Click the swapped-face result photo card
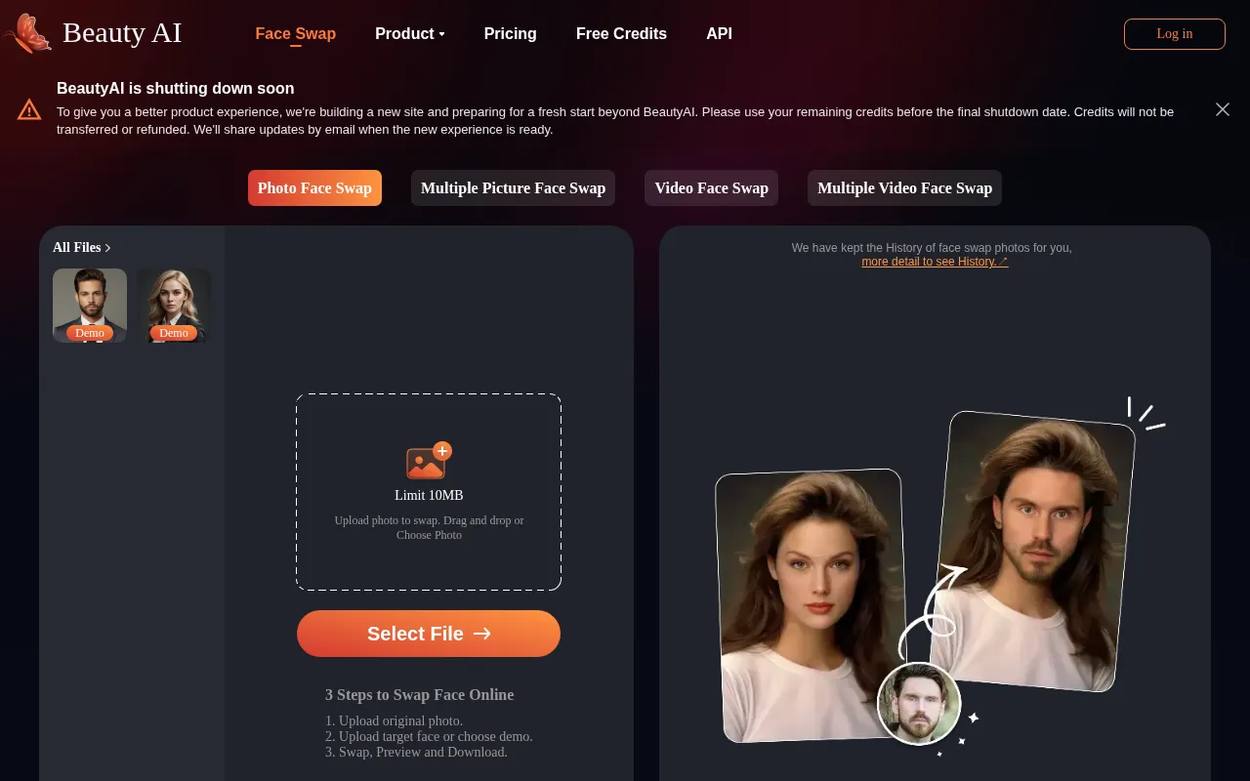Viewport: 1250px width, 781px height. (1030, 551)
